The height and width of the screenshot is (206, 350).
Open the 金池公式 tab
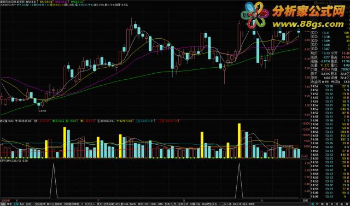(184, 204)
